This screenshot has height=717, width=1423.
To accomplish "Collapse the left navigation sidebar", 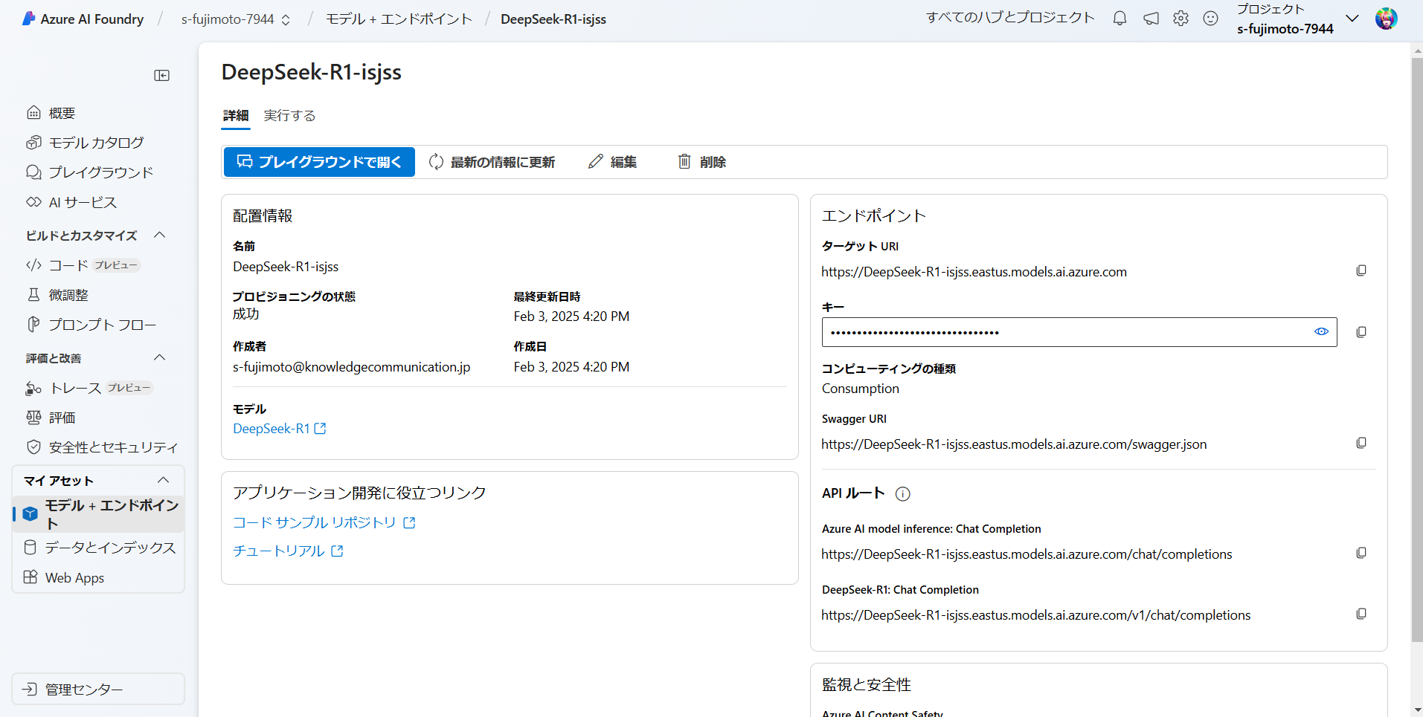I will tap(161, 75).
